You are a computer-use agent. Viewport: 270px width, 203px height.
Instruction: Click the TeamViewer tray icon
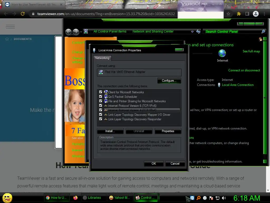[192, 198]
